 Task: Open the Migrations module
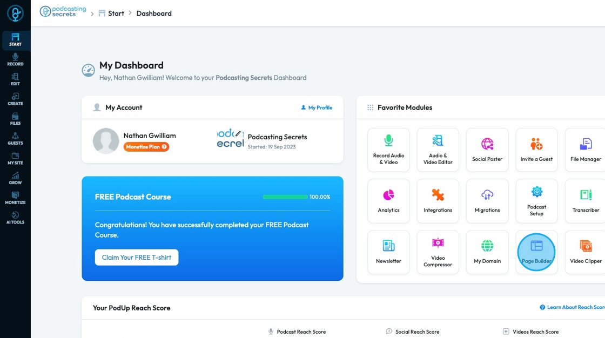[x=487, y=201]
